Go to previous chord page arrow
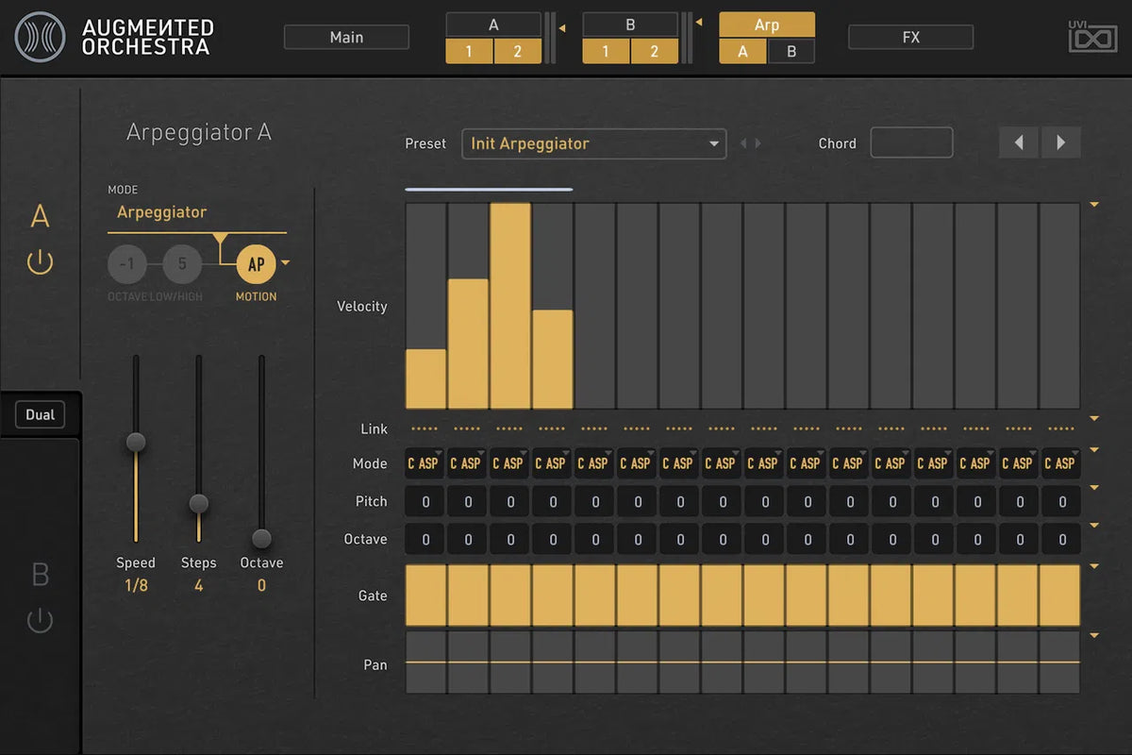Viewport: 1132px width, 755px height. [1019, 143]
